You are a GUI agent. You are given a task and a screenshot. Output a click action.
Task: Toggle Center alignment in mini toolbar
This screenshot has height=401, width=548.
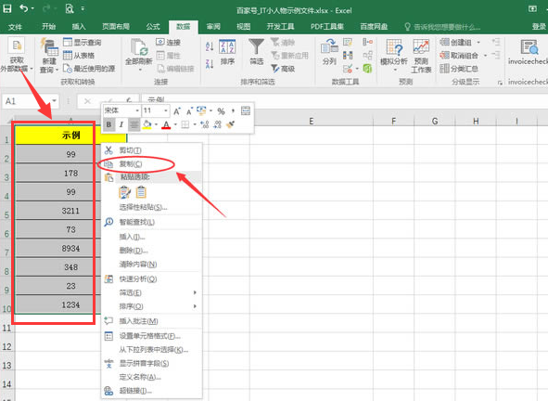pyautogui.click(x=134, y=124)
